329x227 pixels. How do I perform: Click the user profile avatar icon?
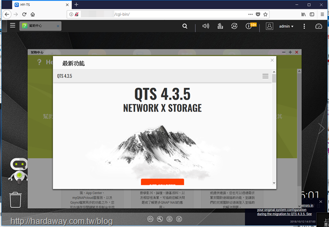[269, 26]
